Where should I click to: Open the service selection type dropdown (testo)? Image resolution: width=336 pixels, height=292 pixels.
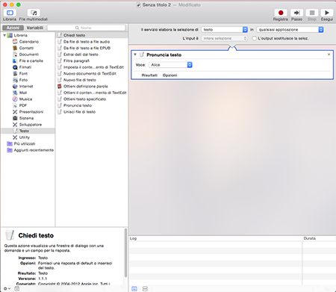[224, 30]
